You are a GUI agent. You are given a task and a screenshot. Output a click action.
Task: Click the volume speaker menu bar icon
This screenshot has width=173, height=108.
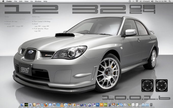tap(152, 1)
